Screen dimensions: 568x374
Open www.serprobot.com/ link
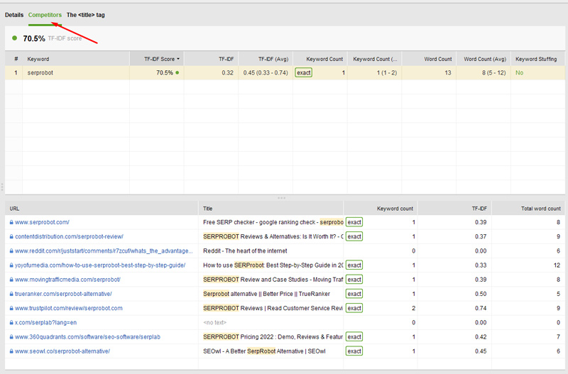[42, 222]
